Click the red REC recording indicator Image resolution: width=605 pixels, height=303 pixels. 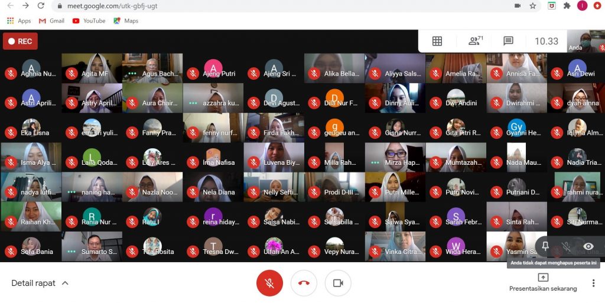pos(20,41)
